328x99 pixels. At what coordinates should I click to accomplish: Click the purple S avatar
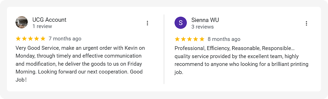coord(181,23)
